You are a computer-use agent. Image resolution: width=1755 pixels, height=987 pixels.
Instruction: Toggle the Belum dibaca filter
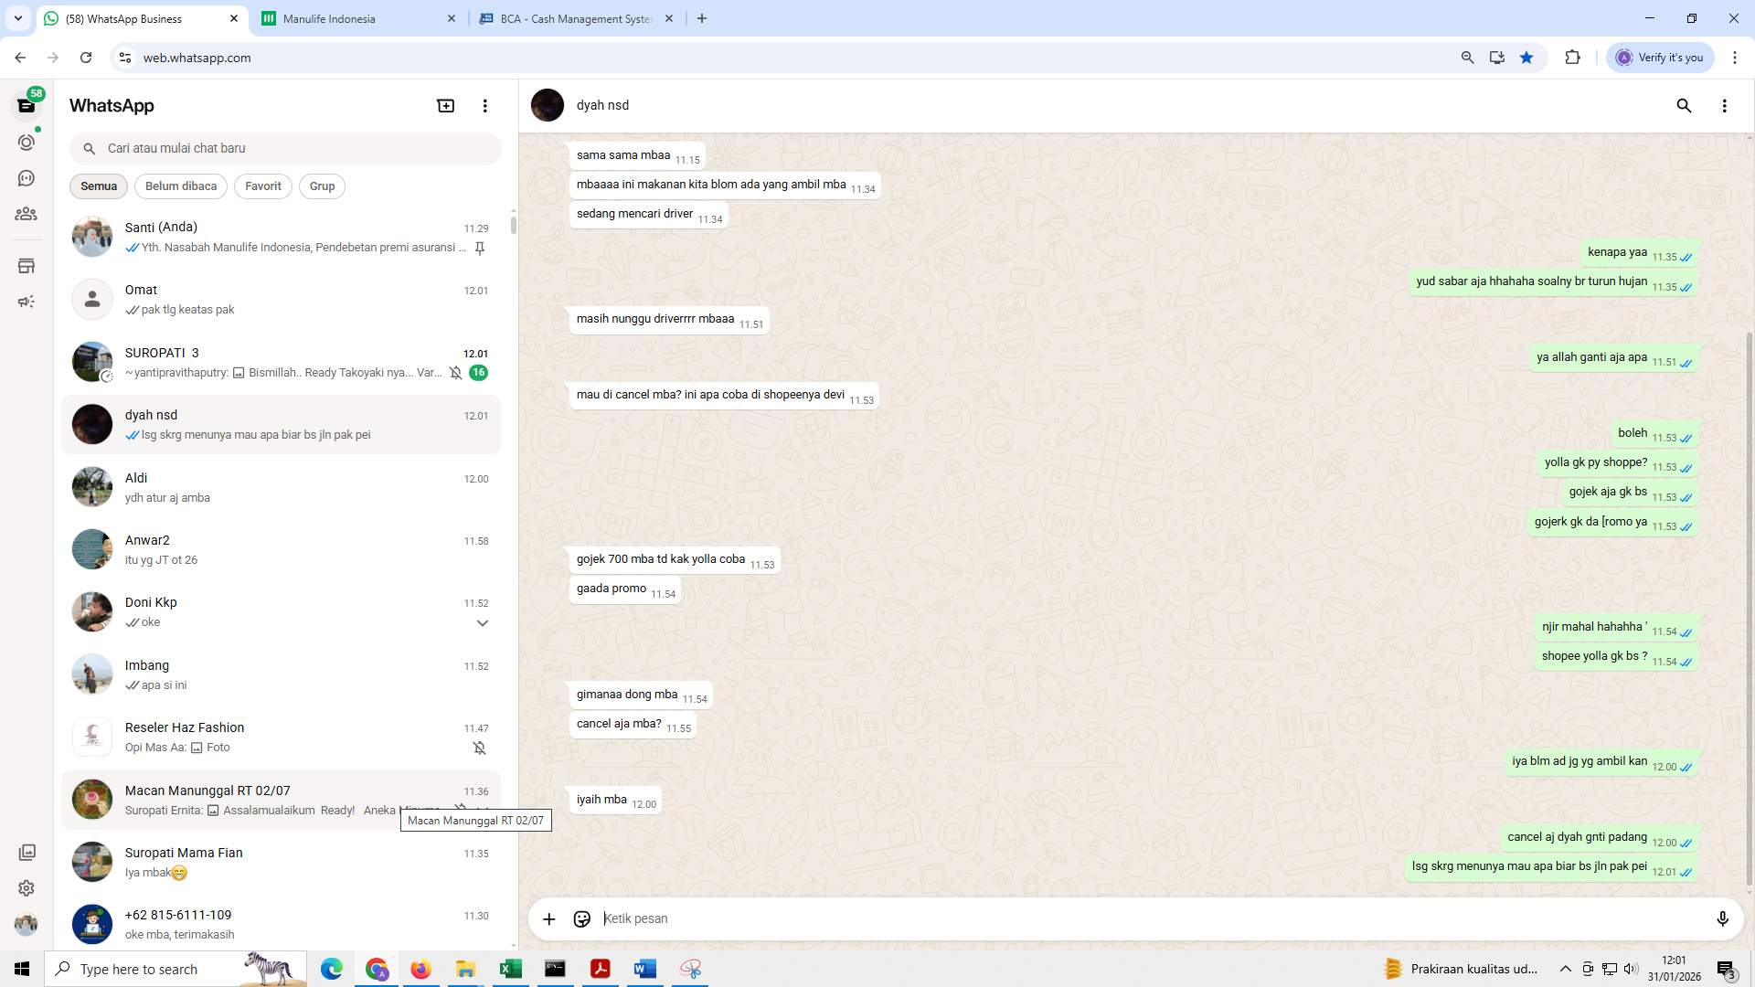coord(180,186)
